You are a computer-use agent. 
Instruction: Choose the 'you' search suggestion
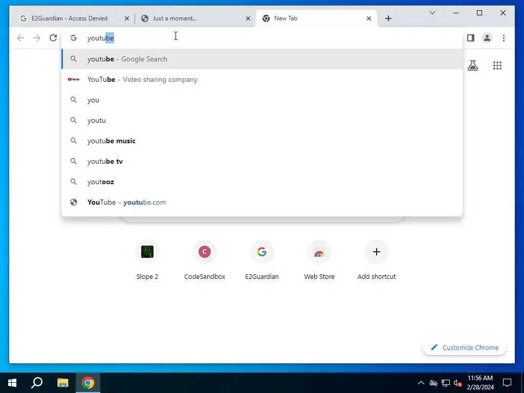coord(262,100)
